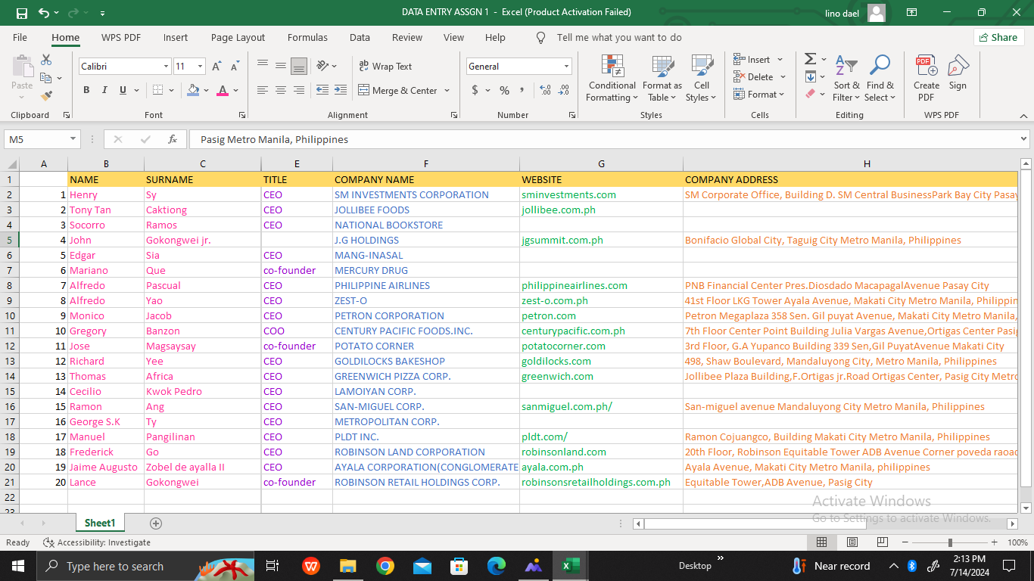
Task: Click the Create PDF icon
Action: point(927,67)
